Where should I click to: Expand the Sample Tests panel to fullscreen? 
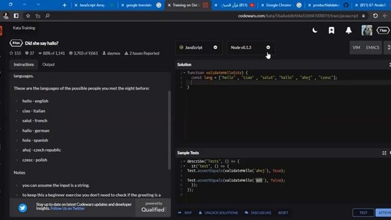pos(384,153)
